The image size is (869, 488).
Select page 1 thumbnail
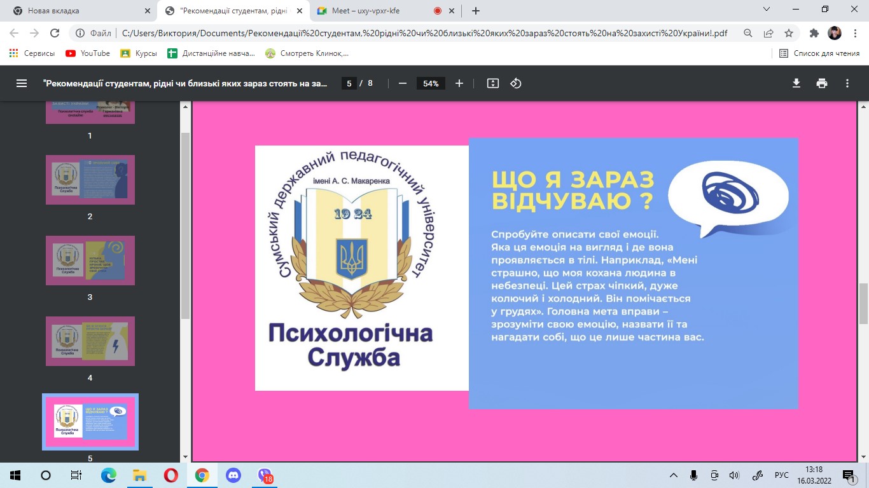tap(90, 112)
